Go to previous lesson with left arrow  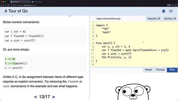tap(35, 97)
